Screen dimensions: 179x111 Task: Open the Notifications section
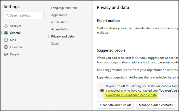tap(60, 22)
